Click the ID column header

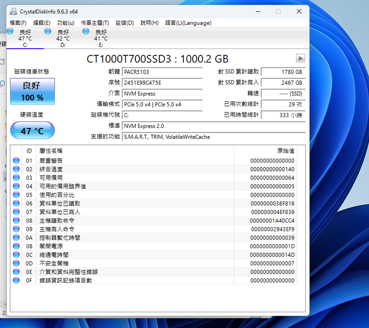(29, 151)
